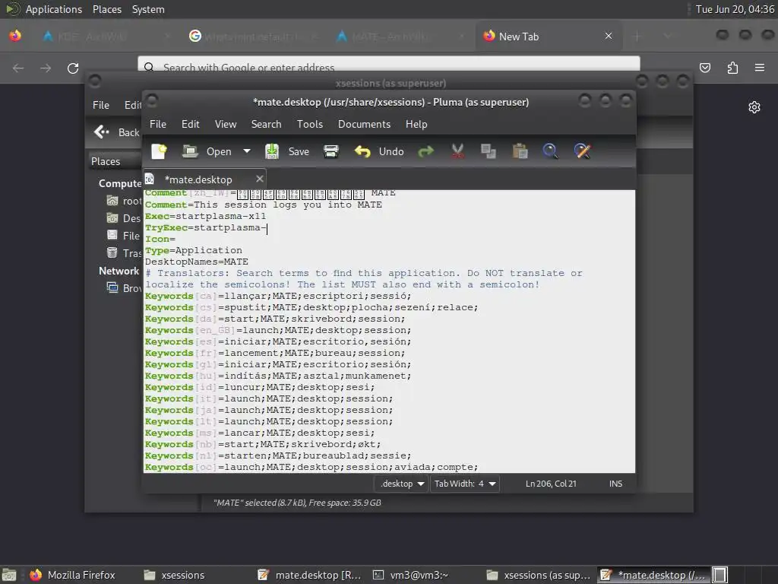Expand the Open recent files arrow

247,151
